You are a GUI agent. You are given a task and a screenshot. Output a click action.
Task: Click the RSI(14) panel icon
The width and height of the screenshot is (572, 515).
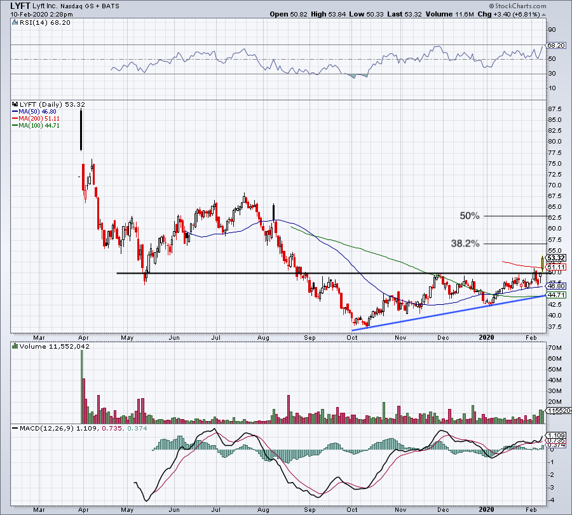(15, 23)
